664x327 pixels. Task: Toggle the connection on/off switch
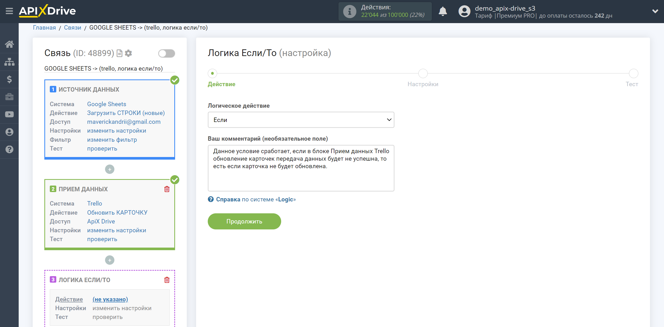tap(167, 53)
